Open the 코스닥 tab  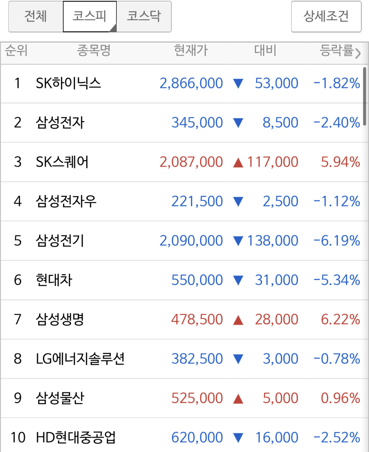tap(144, 16)
